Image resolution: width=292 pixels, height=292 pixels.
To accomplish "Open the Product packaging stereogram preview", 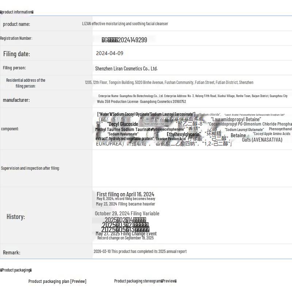I will coord(145,281).
